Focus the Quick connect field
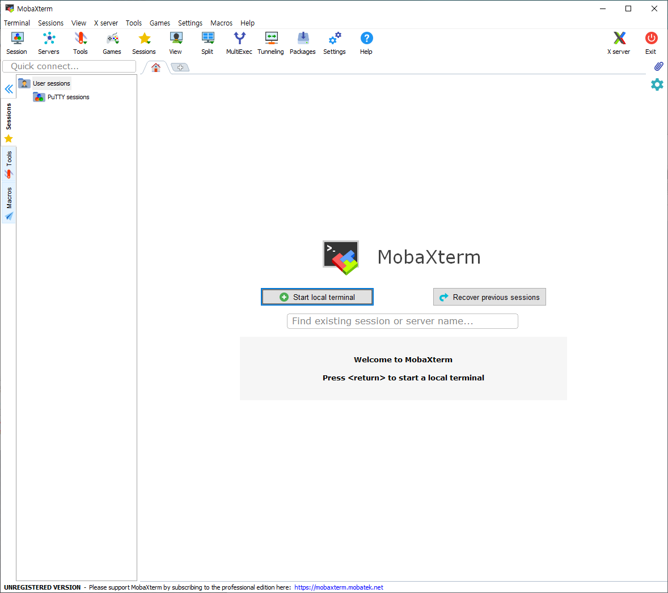The width and height of the screenshot is (668, 593). (69, 66)
